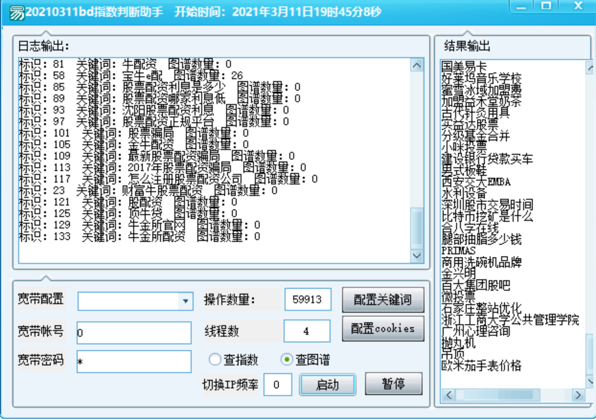Screen dimensions: 596x420
Task: Click result list horizontal scrollbar thumb
Action: [498, 395]
